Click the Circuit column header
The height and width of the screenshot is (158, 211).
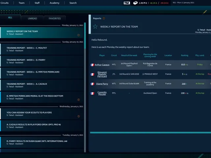(114, 55)
